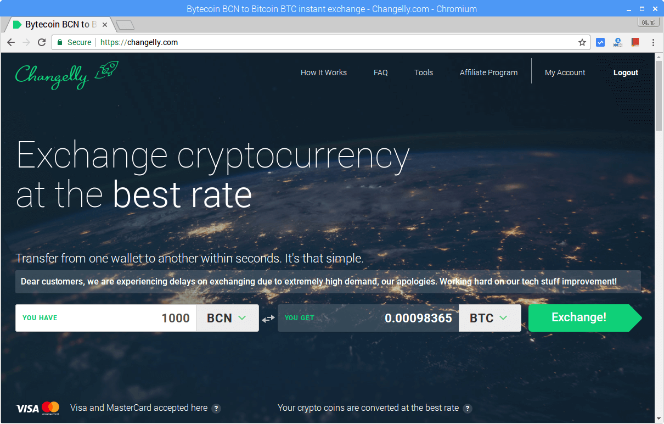This screenshot has height=424, width=664.
Task: Click the G.T. profile button
Action: (649, 23)
